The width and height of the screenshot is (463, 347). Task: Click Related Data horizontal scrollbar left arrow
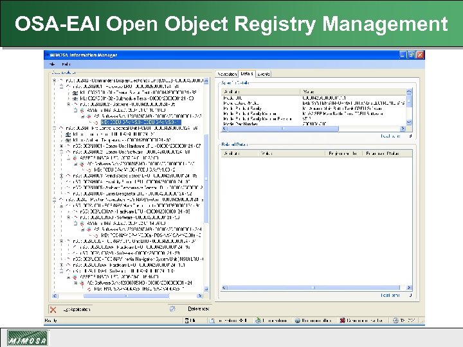pyautogui.click(x=224, y=288)
